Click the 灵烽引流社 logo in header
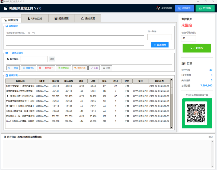 click(x=164, y=8)
